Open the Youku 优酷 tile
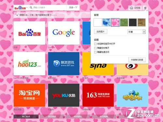 point(64,95)
